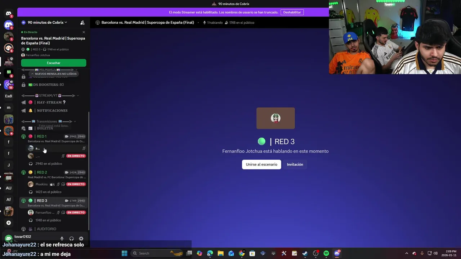Click the speaker avatar card in stage

(x=276, y=118)
